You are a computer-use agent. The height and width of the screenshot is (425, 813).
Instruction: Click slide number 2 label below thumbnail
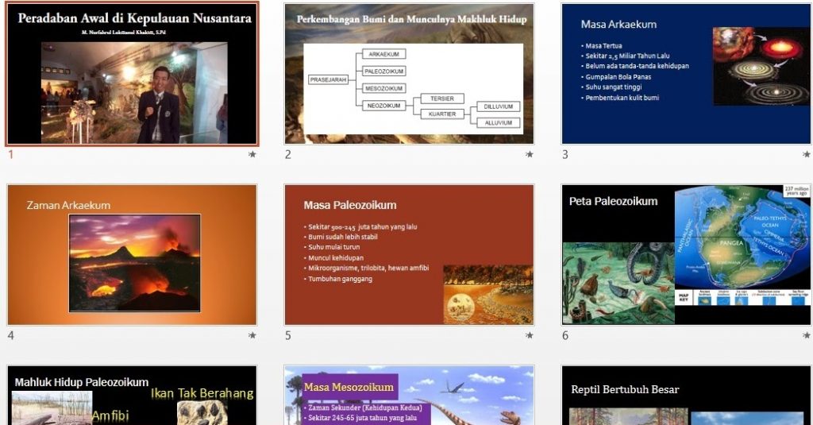tap(288, 155)
